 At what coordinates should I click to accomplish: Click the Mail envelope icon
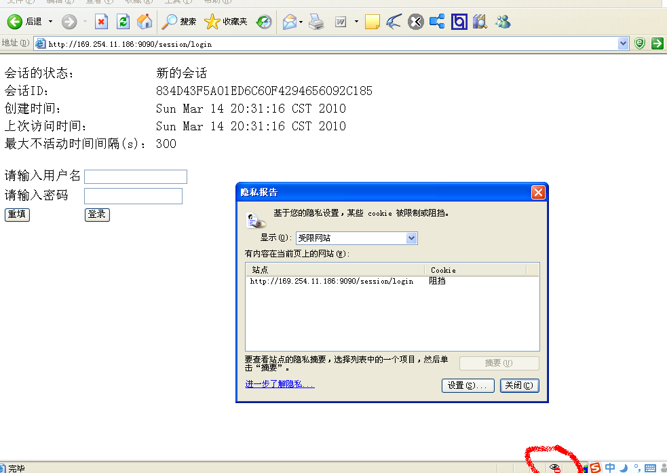coord(289,21)
